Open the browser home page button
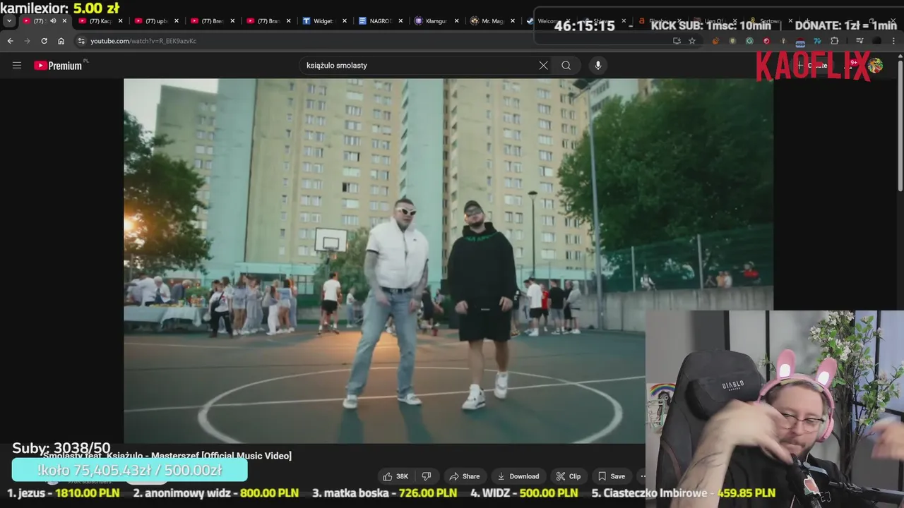This screenshot has height=508, width=904. pos(61,41)
